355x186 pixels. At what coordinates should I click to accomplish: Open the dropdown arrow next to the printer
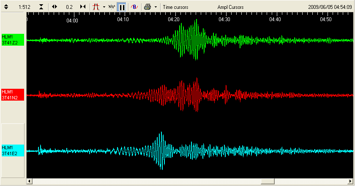[156, 7]
